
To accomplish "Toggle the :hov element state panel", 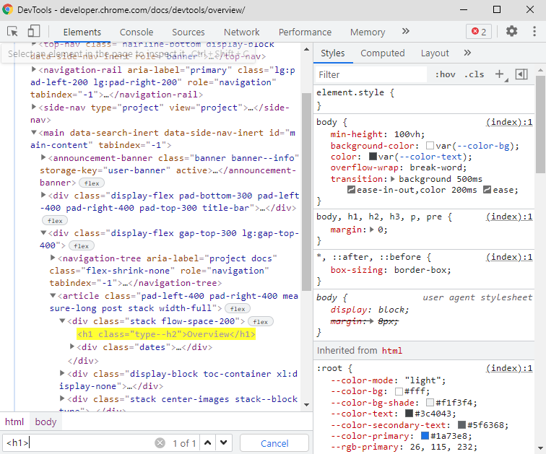I will point(445,74).
